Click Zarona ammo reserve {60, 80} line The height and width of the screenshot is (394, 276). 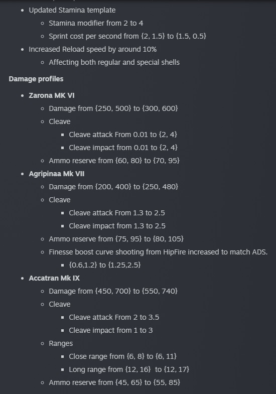(x=114, y=161)
